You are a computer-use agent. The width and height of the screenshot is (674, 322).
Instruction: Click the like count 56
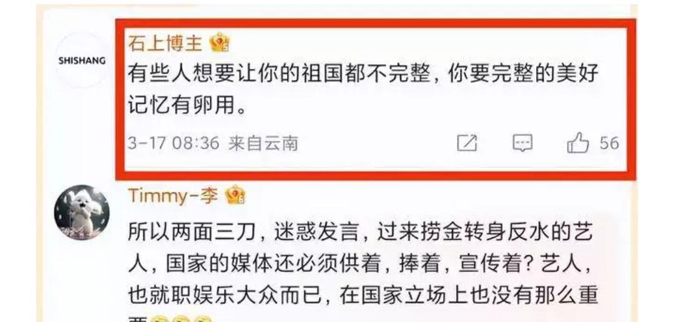tap(609, 143)
